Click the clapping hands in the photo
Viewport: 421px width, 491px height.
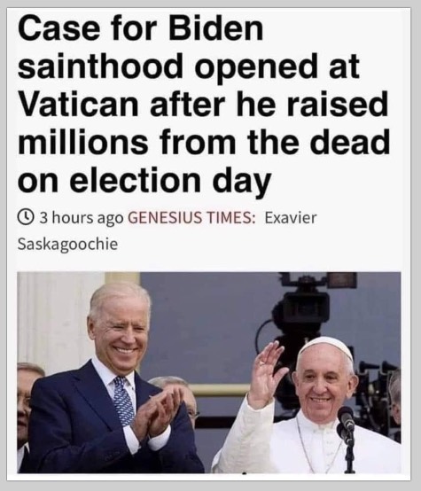pyautogui.click(x=160, y=413)
